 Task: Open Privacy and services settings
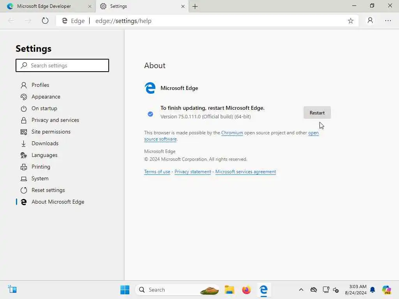pyautogui.click(x=55, y=120)
